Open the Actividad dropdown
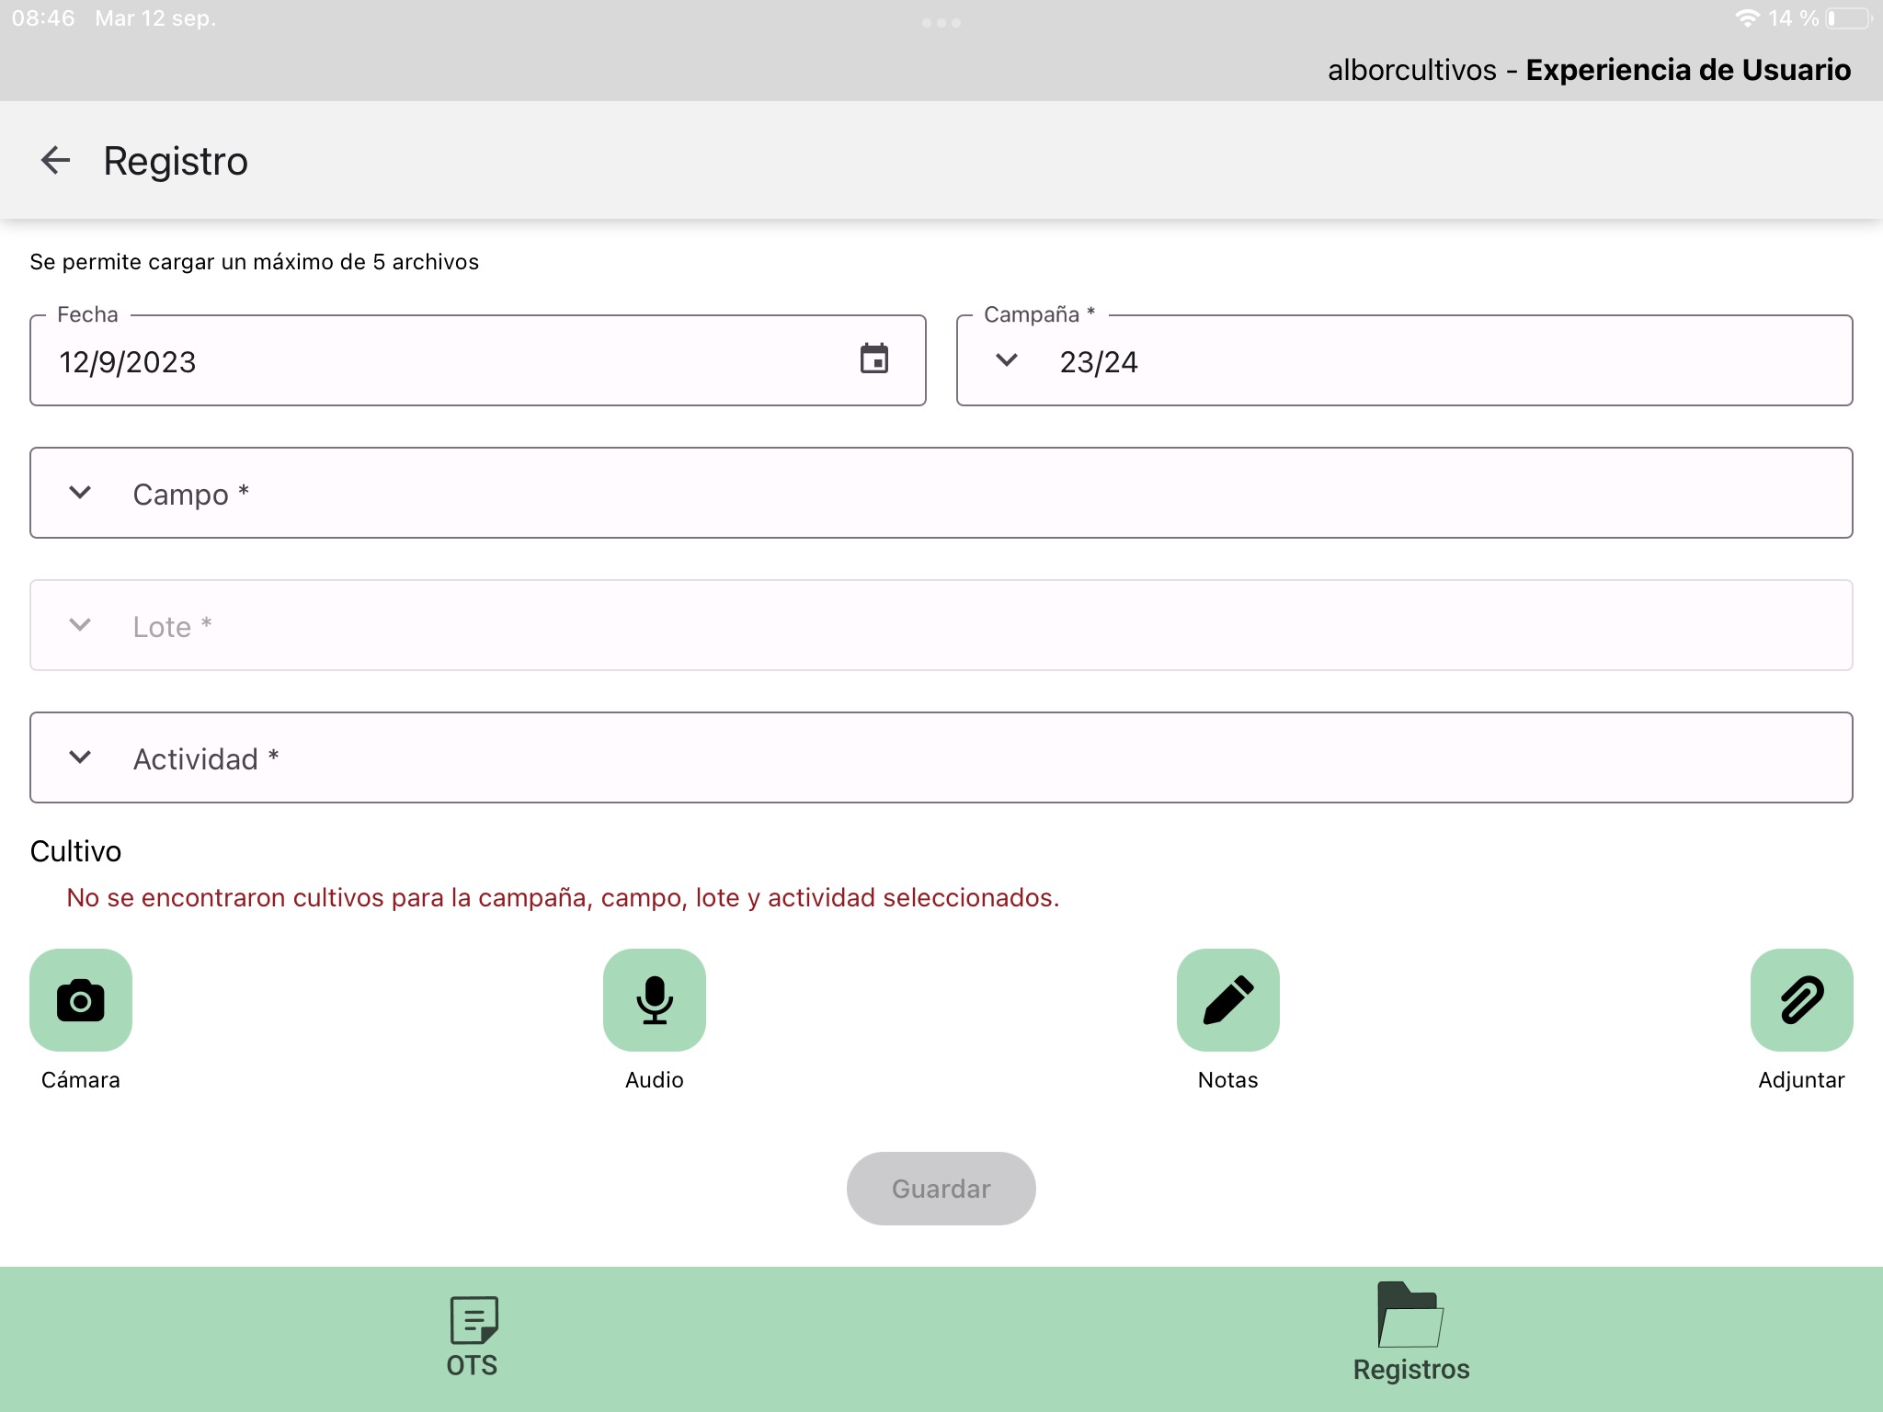1883x1412 pixels. point(941,757)
